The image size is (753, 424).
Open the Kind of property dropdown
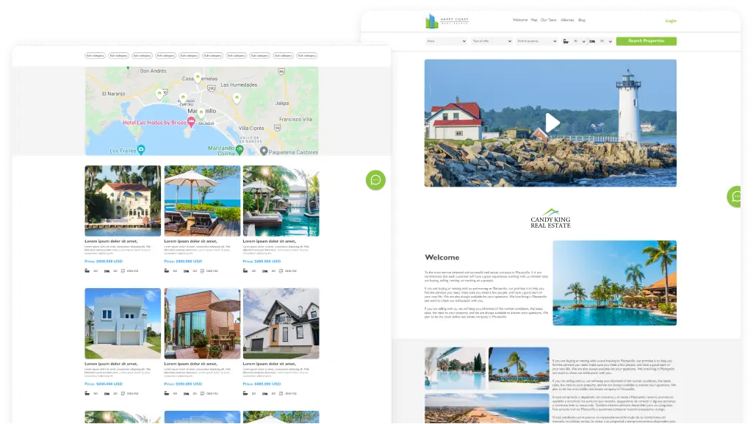tap(536, 41)
